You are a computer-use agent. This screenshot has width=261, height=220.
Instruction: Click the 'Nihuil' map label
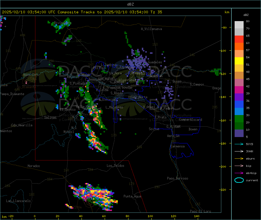tap(68, 132)
